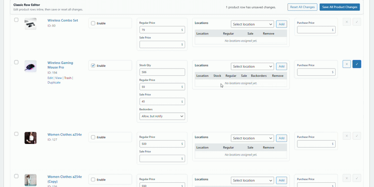Open Select location dropdown for Women Clothes a254e ID 127
The width and height of the screenshot is (374, 187).
(x=252, y=138)
